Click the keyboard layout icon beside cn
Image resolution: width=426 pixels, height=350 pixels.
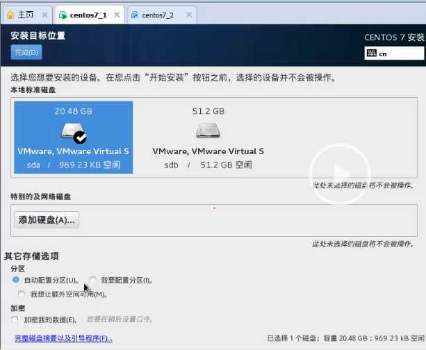[371, 53]
